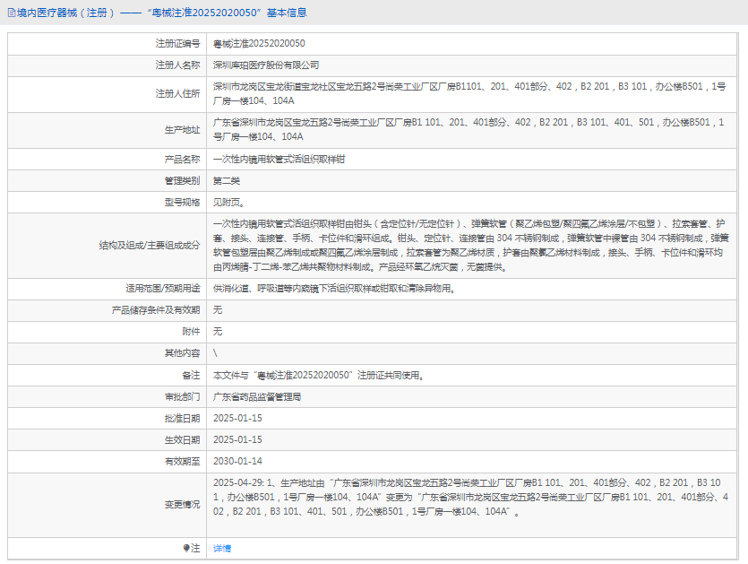The image size is (748, 564).
Task: Click the 产品储存条件及有效期 label
Action: tap(156, 310)
